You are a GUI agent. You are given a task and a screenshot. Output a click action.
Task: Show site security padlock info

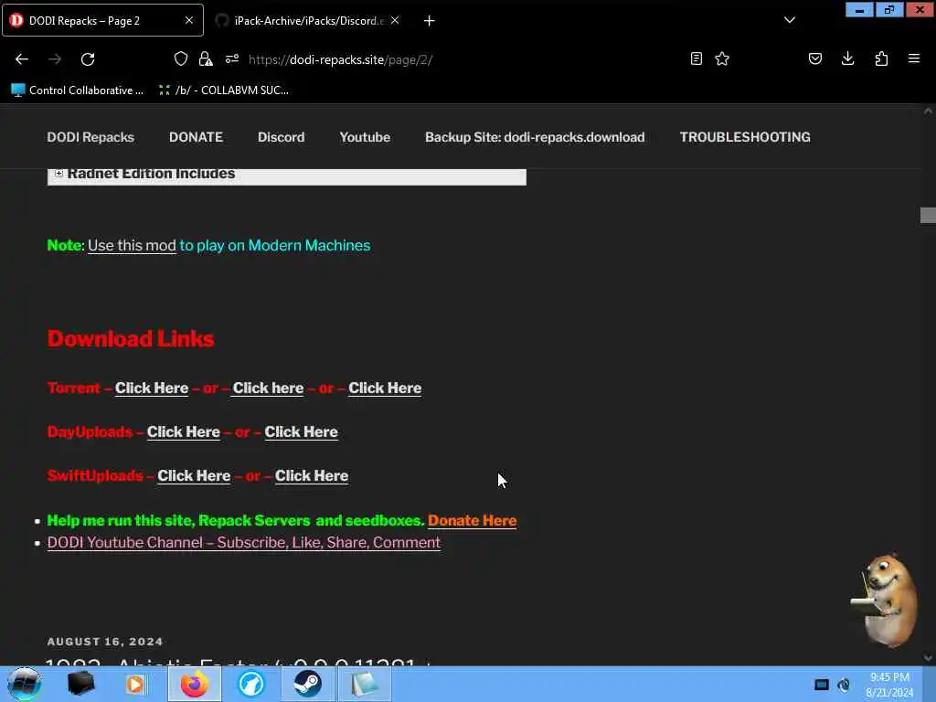click(206, 58)
